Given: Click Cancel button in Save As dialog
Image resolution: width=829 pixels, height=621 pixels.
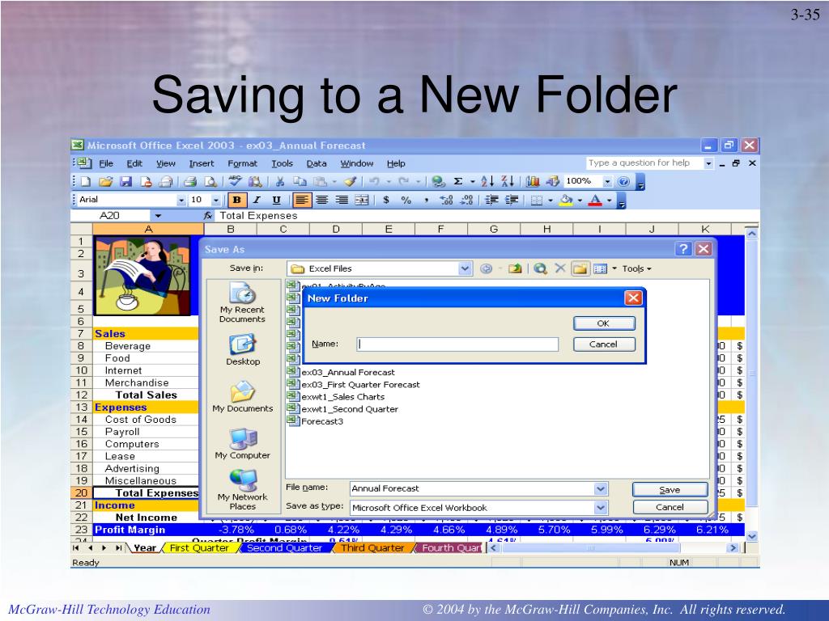Looking at the screenshot, I should (x=670, y=508).
